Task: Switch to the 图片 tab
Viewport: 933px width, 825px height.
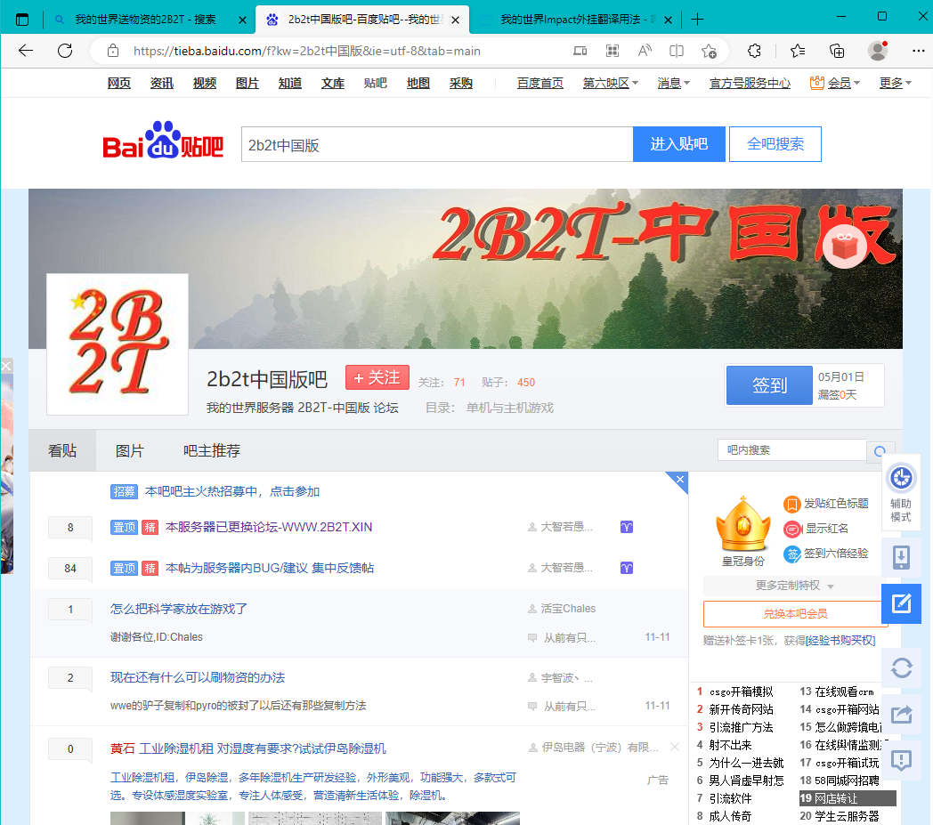Action: point(130,451)
